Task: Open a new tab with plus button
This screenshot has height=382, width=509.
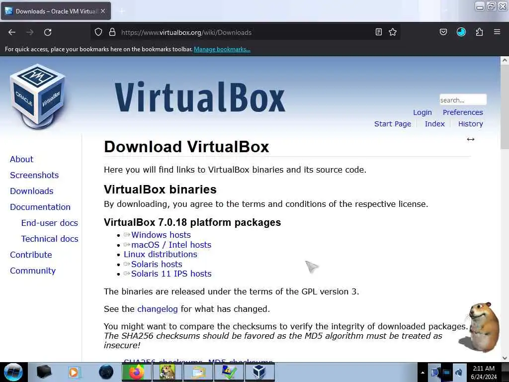Action: (x=122, y=11)
